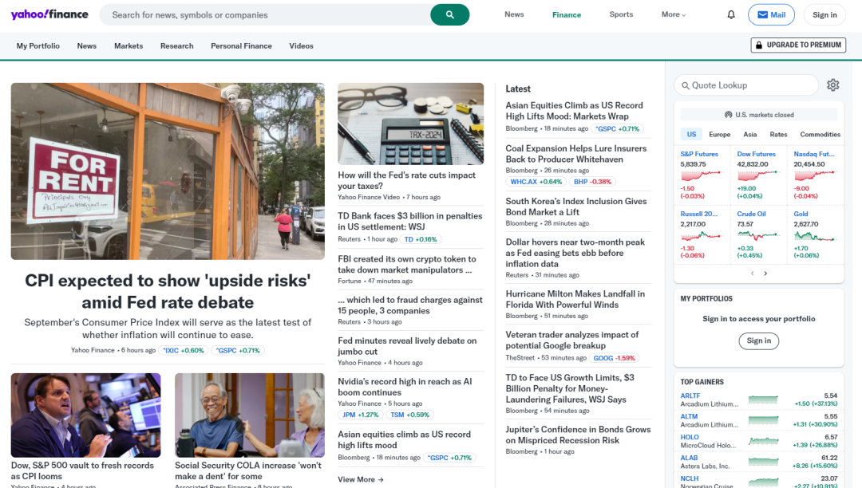Go to previous markets carousel page arrow
The height and width of the screenshot is (488, 862).
(x=752, y=274)
